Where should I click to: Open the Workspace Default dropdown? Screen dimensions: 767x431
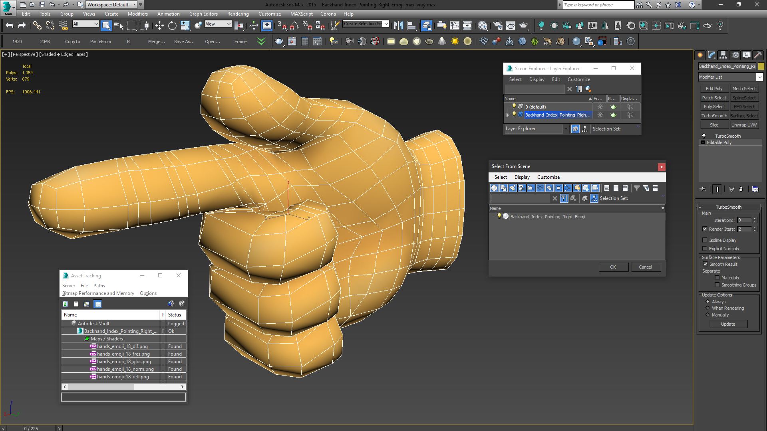tap(134, 5)
